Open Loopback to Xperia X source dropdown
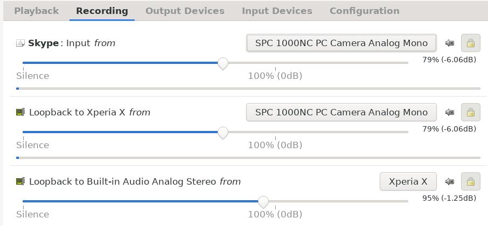 [x=341, y=112]
